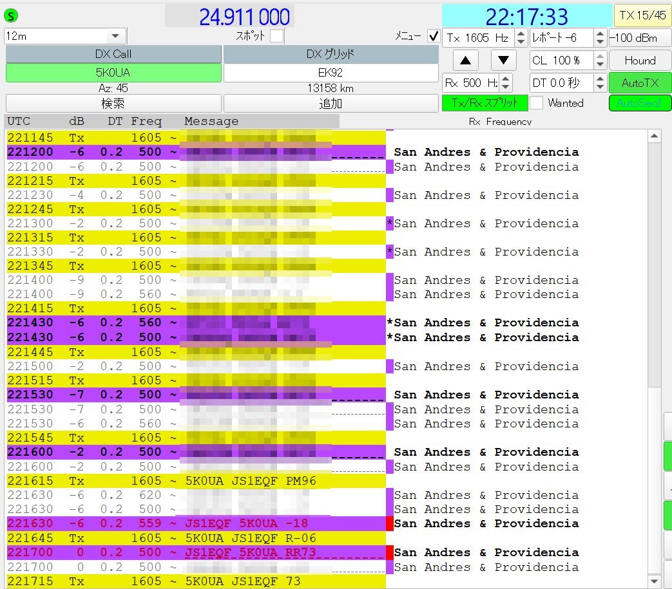This screenshot has width=672, height=589.
Task: Increase the CL 100 % spinner value
Action: [x=600, y=57]
